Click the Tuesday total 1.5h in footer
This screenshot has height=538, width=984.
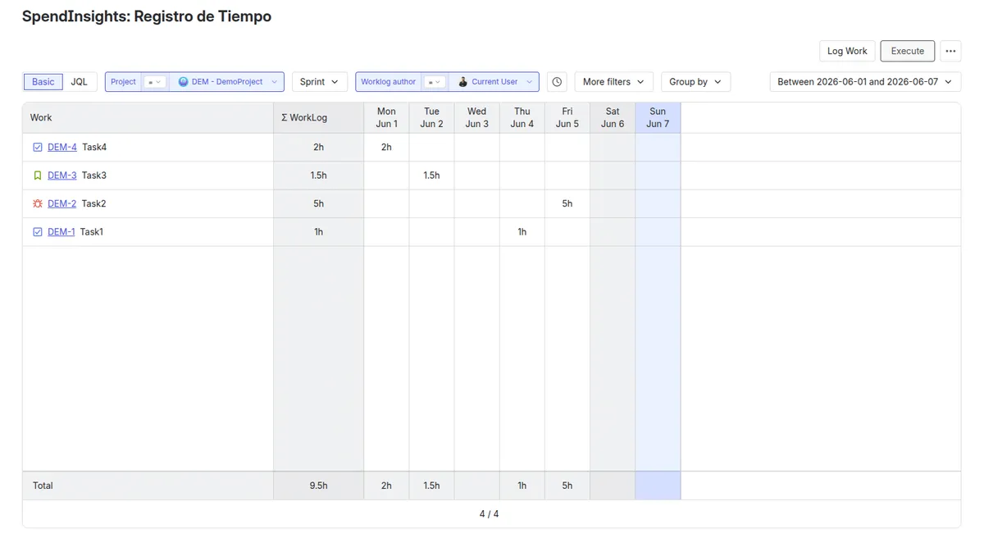click(x=431, y=486)
